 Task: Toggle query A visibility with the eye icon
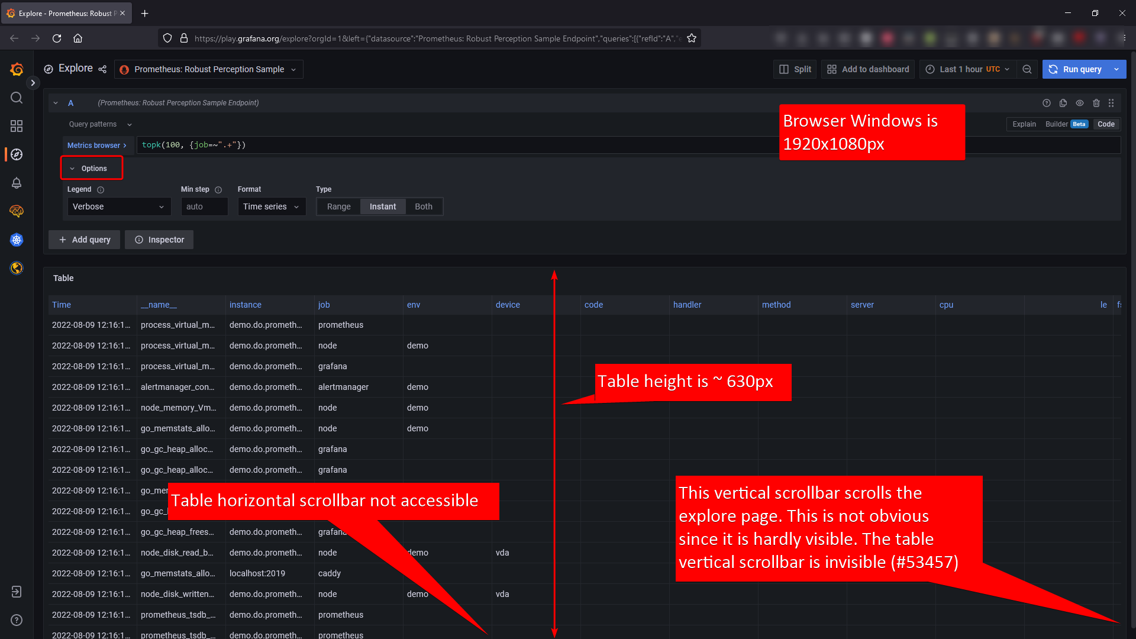click(1080, 102)
